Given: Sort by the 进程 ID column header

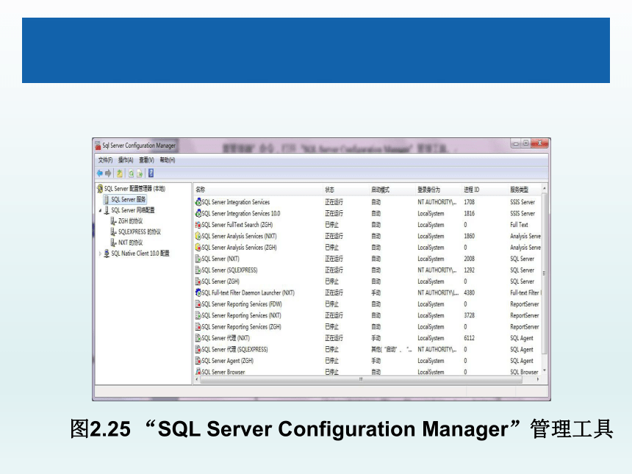Looking at the screenshot, I should (x=485, y=190).
